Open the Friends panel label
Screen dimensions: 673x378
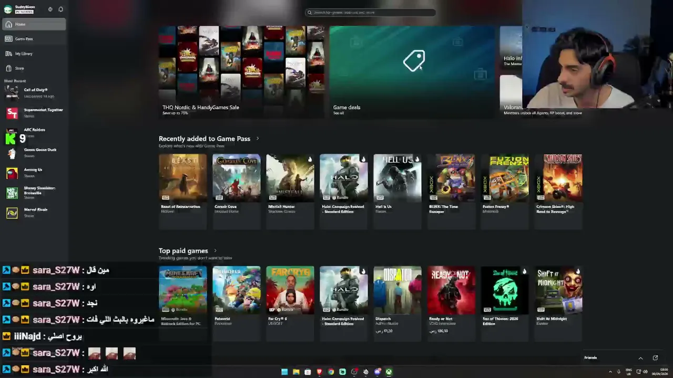[590, 358]
